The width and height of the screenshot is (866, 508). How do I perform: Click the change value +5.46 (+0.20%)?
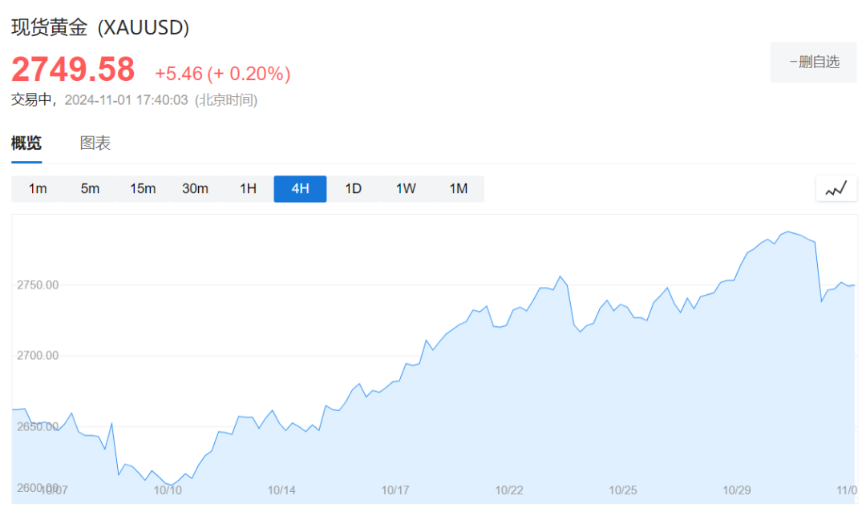pyautogui.click(x=223, y=74)
